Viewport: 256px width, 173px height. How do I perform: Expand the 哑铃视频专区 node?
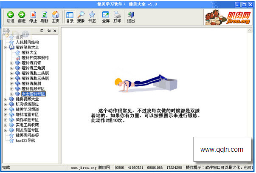click(12, 89)
